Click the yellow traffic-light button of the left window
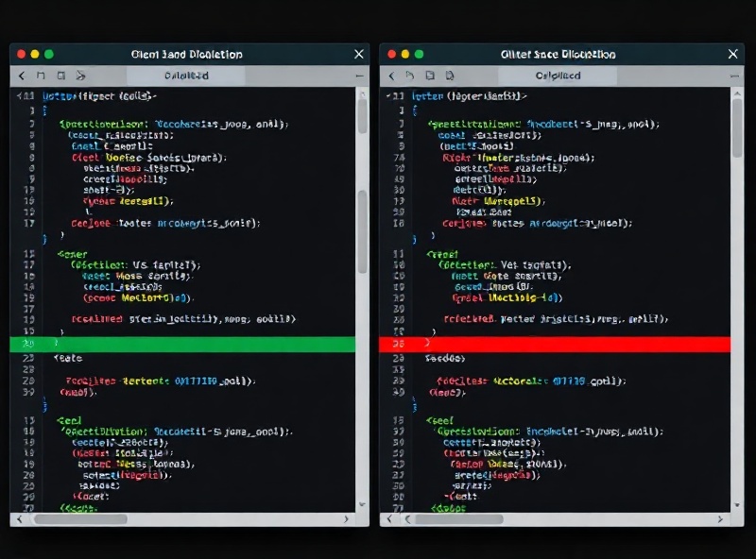The width and height of the screenshot is (756, 559). point(35,54)
